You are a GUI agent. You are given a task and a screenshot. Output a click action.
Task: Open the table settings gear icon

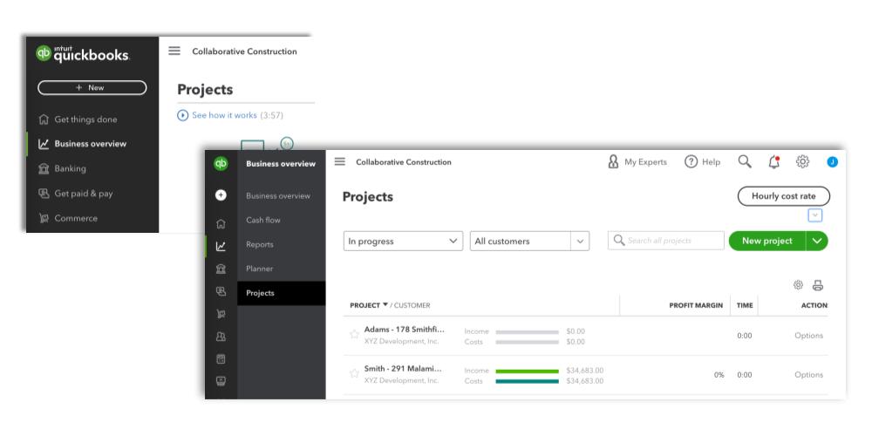tap(798, 285)
